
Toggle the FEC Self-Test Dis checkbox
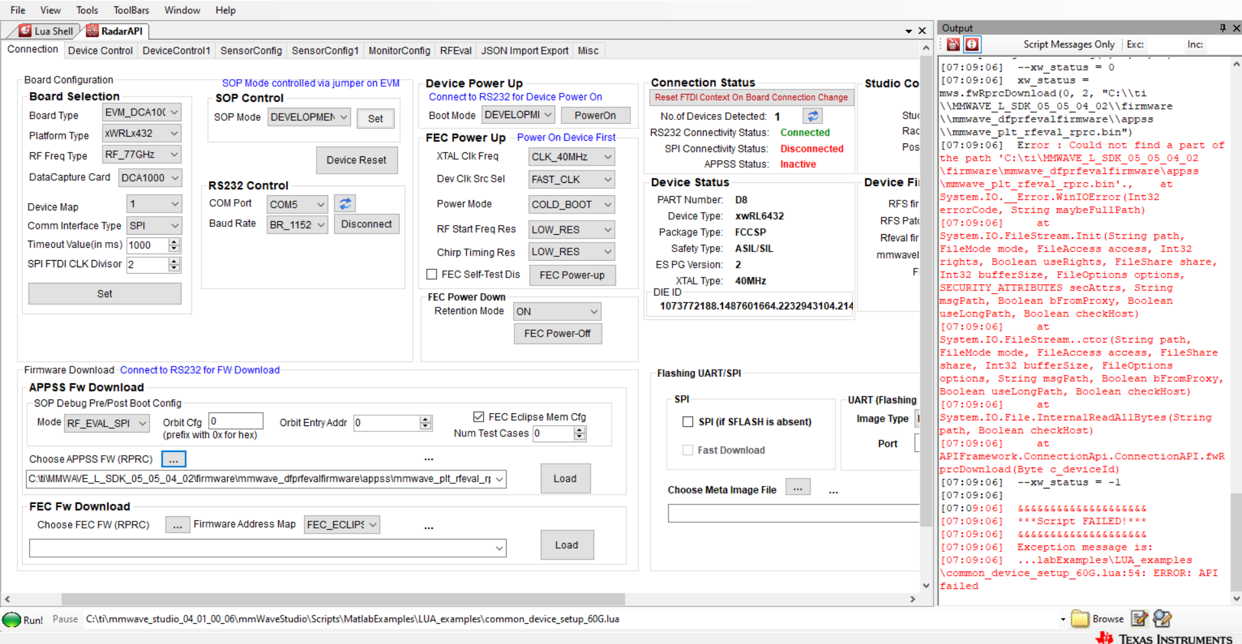click(431, 274)
